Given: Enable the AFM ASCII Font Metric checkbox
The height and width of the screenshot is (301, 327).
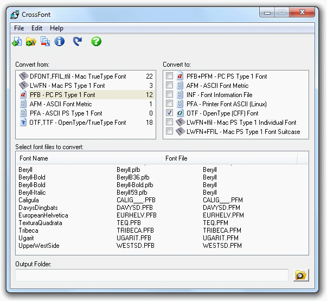Looking at the screenshot, I should click(x=169, y=85).
